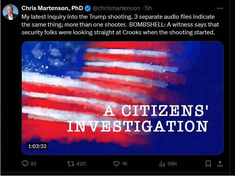Click the blue verified checkmark badge
This screenshot has height=176, width=235.
click(x=88, y=8)
